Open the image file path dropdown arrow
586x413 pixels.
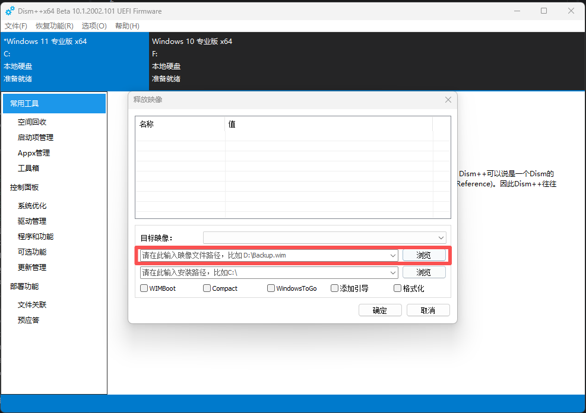pos(393,255)
